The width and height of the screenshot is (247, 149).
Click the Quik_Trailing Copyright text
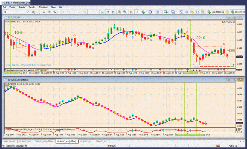(28, 65)
